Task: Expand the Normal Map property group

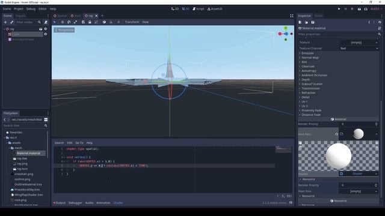Action: tap(310, 58)
